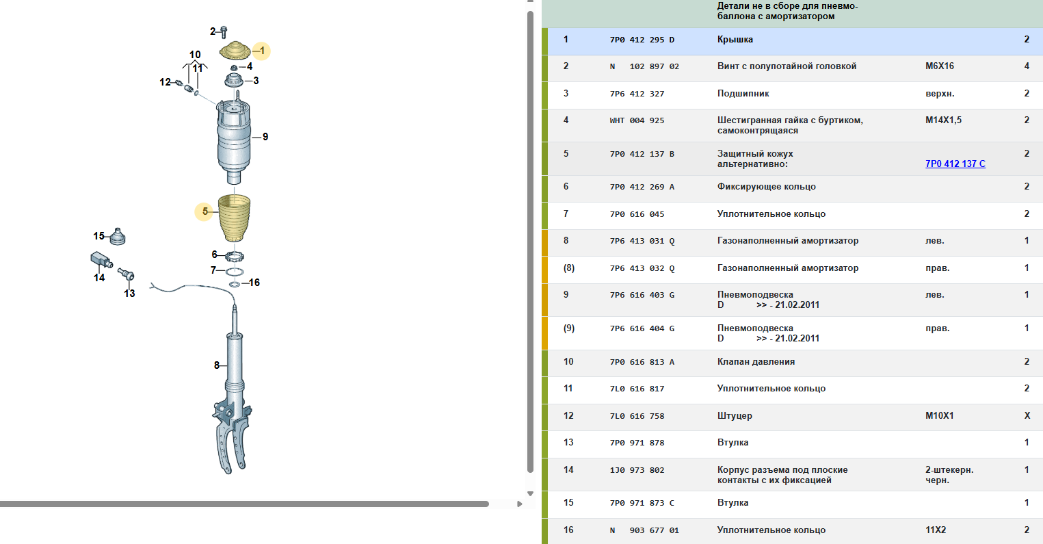Click callout number 16 in the diagram

point(254,283)
